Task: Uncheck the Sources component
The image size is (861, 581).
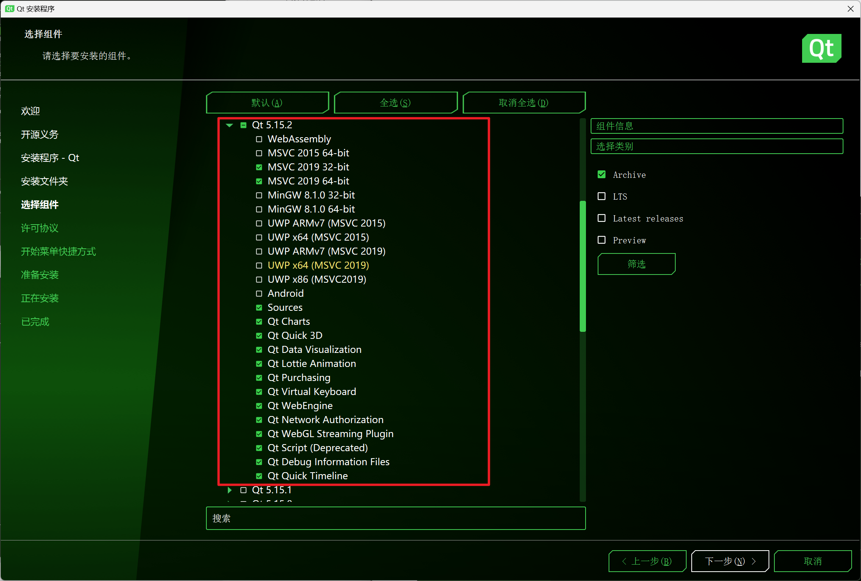Action: pyautogui.click(x=259, y=308)
